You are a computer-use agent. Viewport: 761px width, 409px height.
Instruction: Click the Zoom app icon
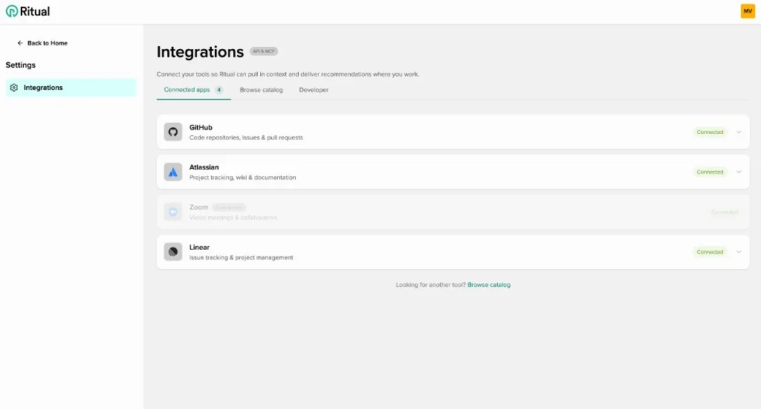tap(172, 212)
